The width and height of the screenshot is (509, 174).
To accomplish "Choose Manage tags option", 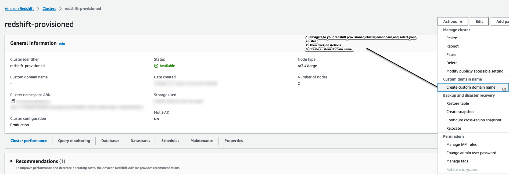I will 457,161.
